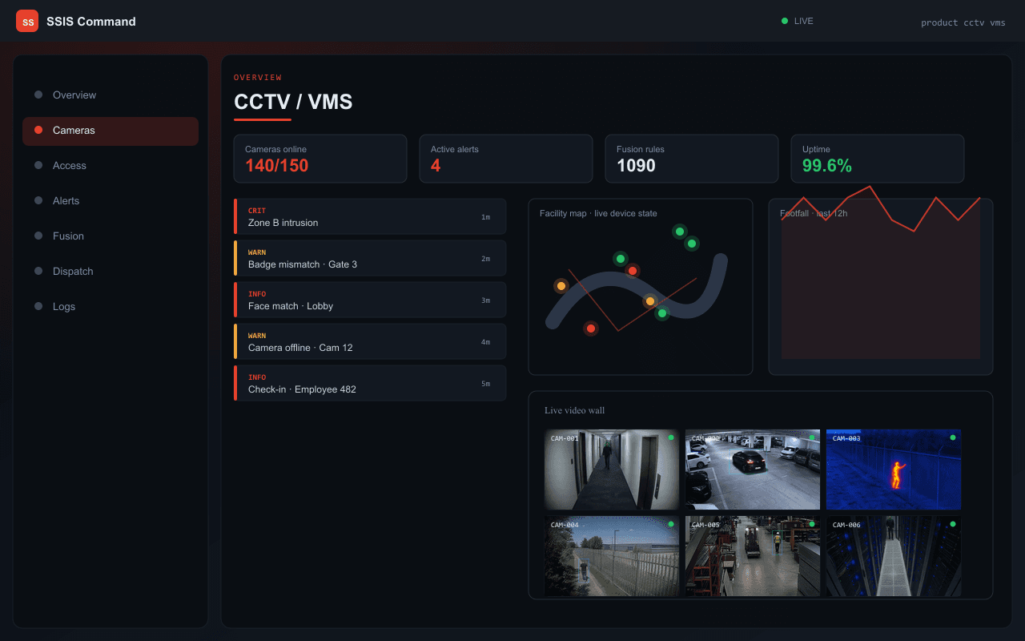Image resolution: width=1025 pixels, height=641 pixels.
Task: Open the CAM-001 corridor feed
Action: [x=612, y=470]
